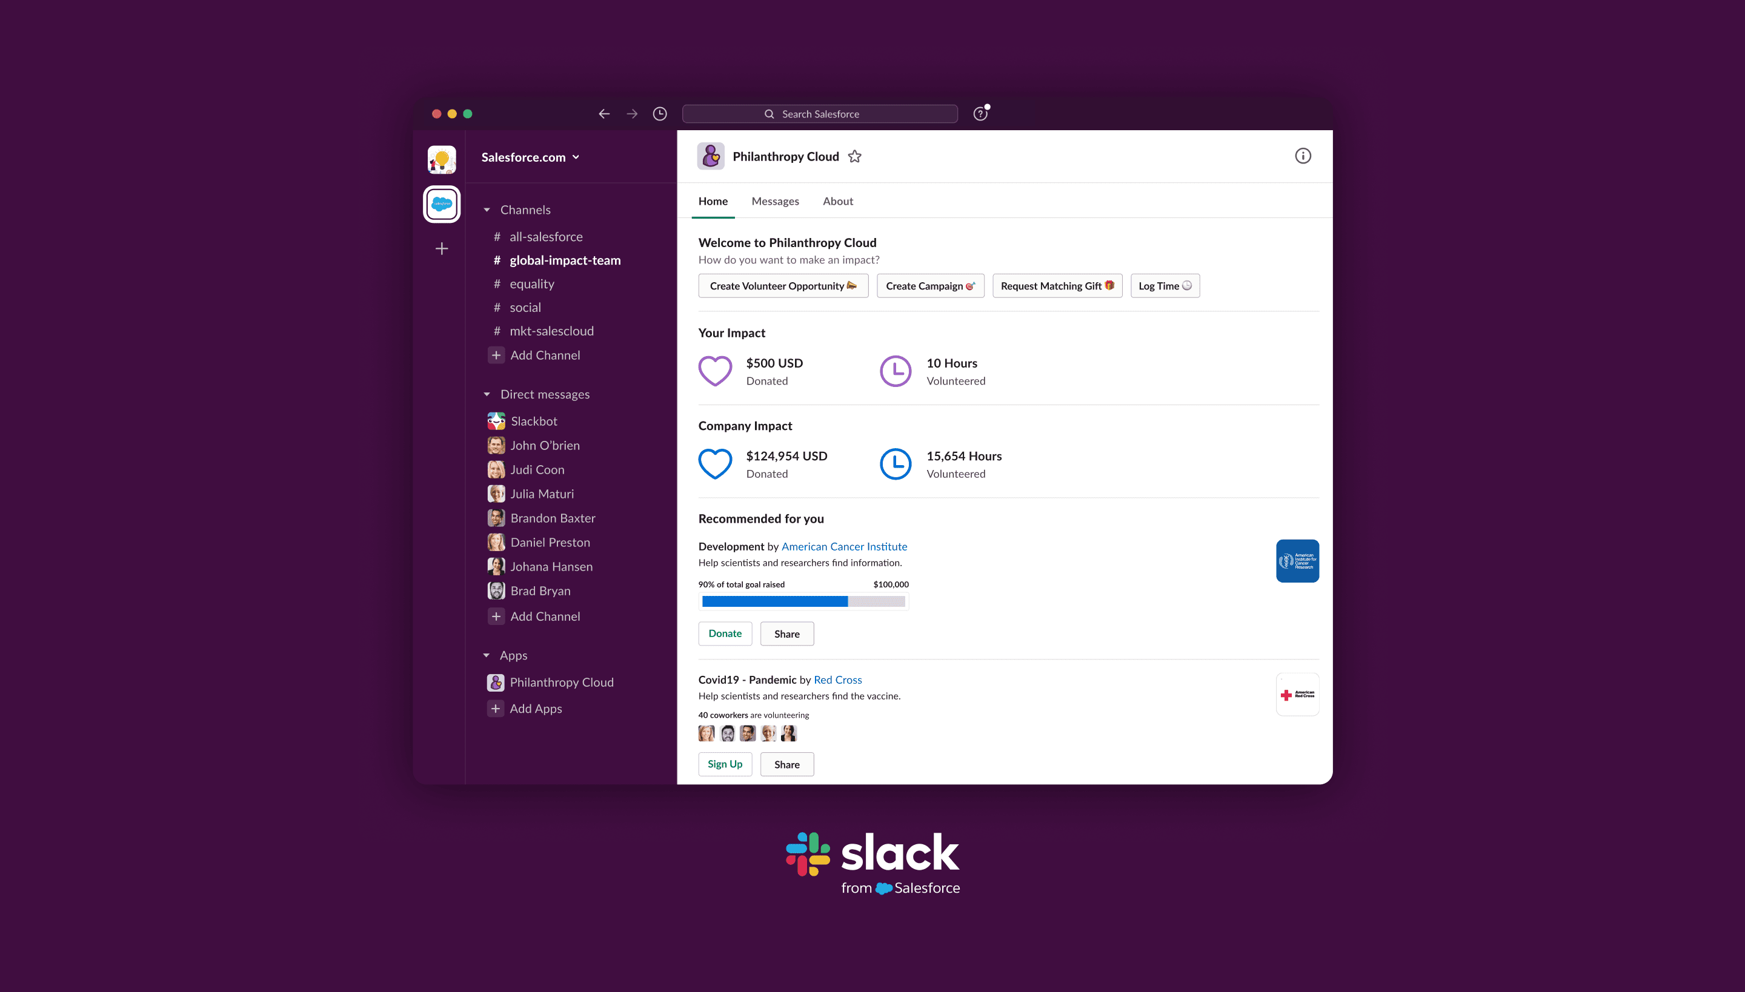This screenshot has height=992, width=1745.
Task: Collapse the Channels section
Action: pos(487,210)
